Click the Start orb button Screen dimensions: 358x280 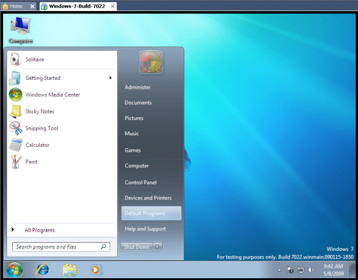pyautogui.click(x=15, y=269)
